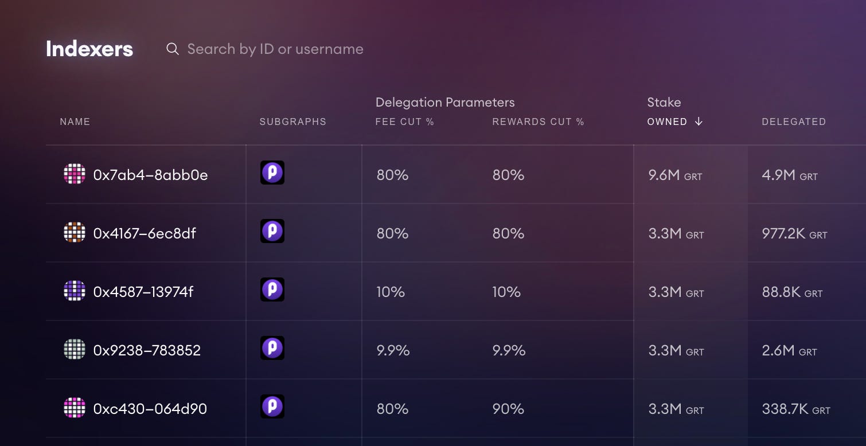Open indexer 0x4167–6ec8df details

pyautogui.click(x=145, y=233)
